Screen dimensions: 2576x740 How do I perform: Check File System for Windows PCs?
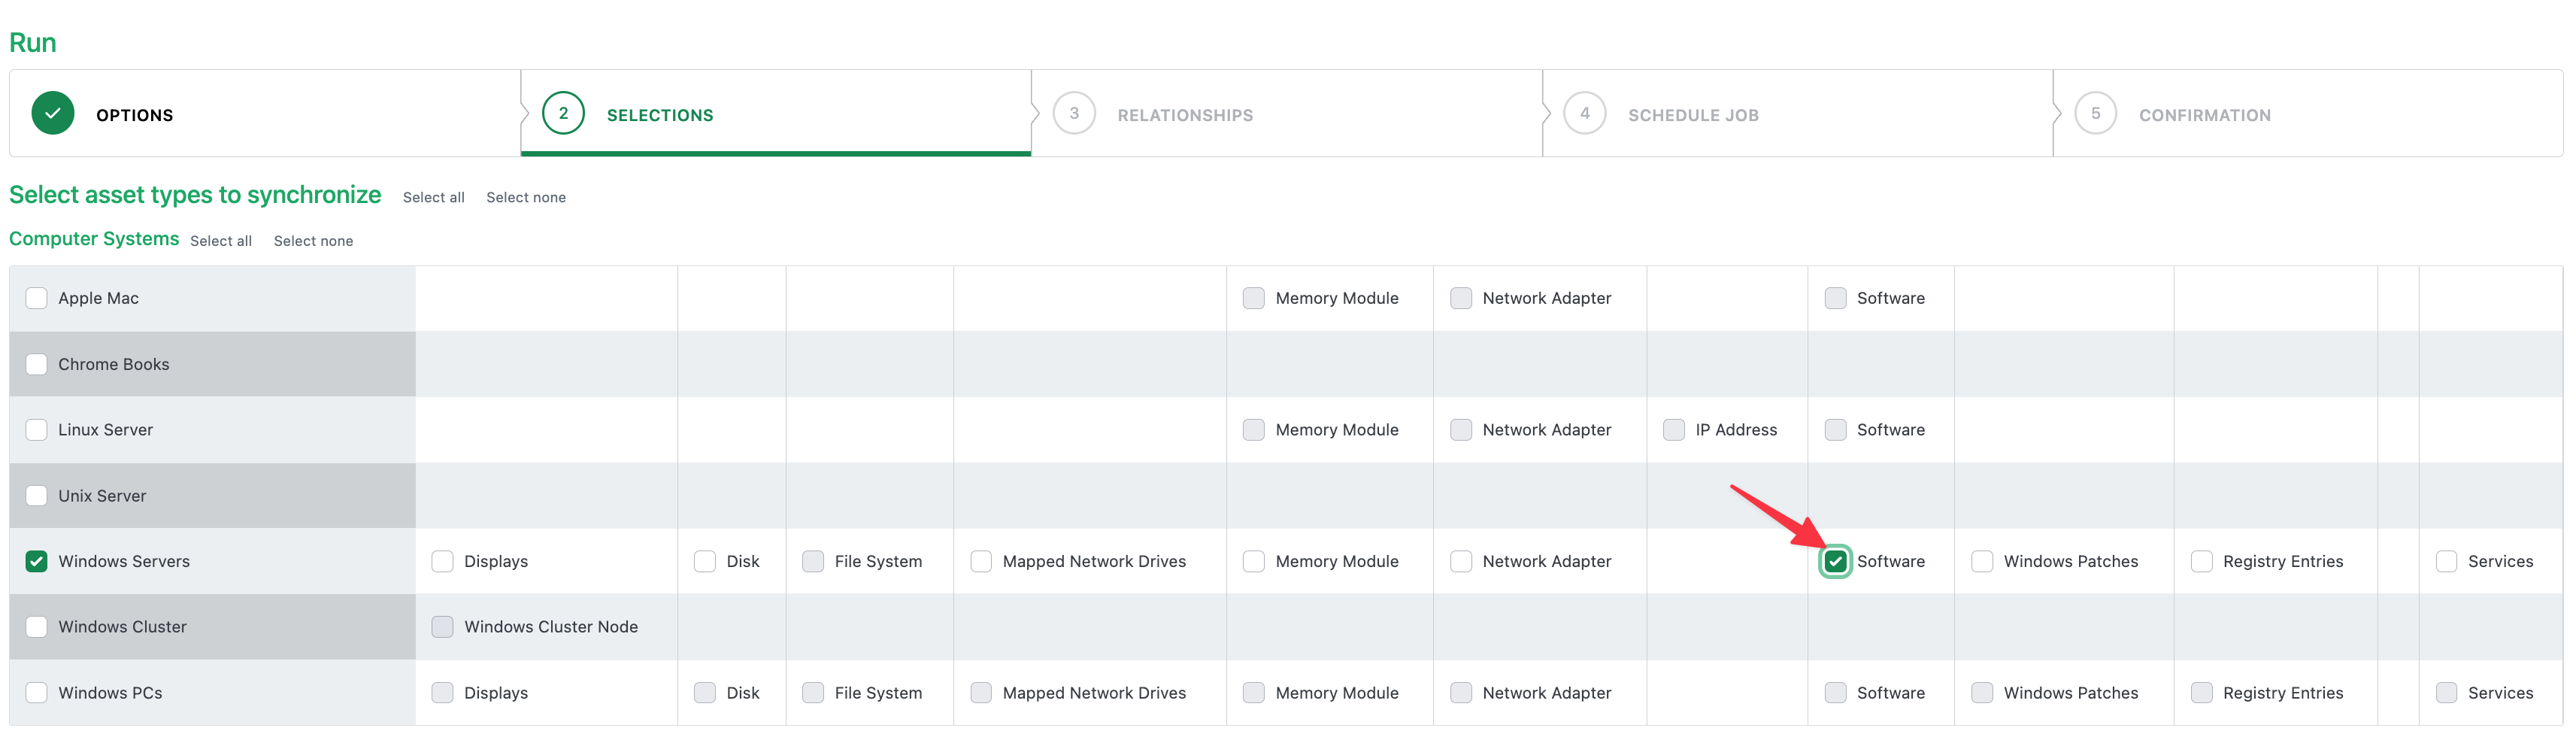[x=814, y=693]
